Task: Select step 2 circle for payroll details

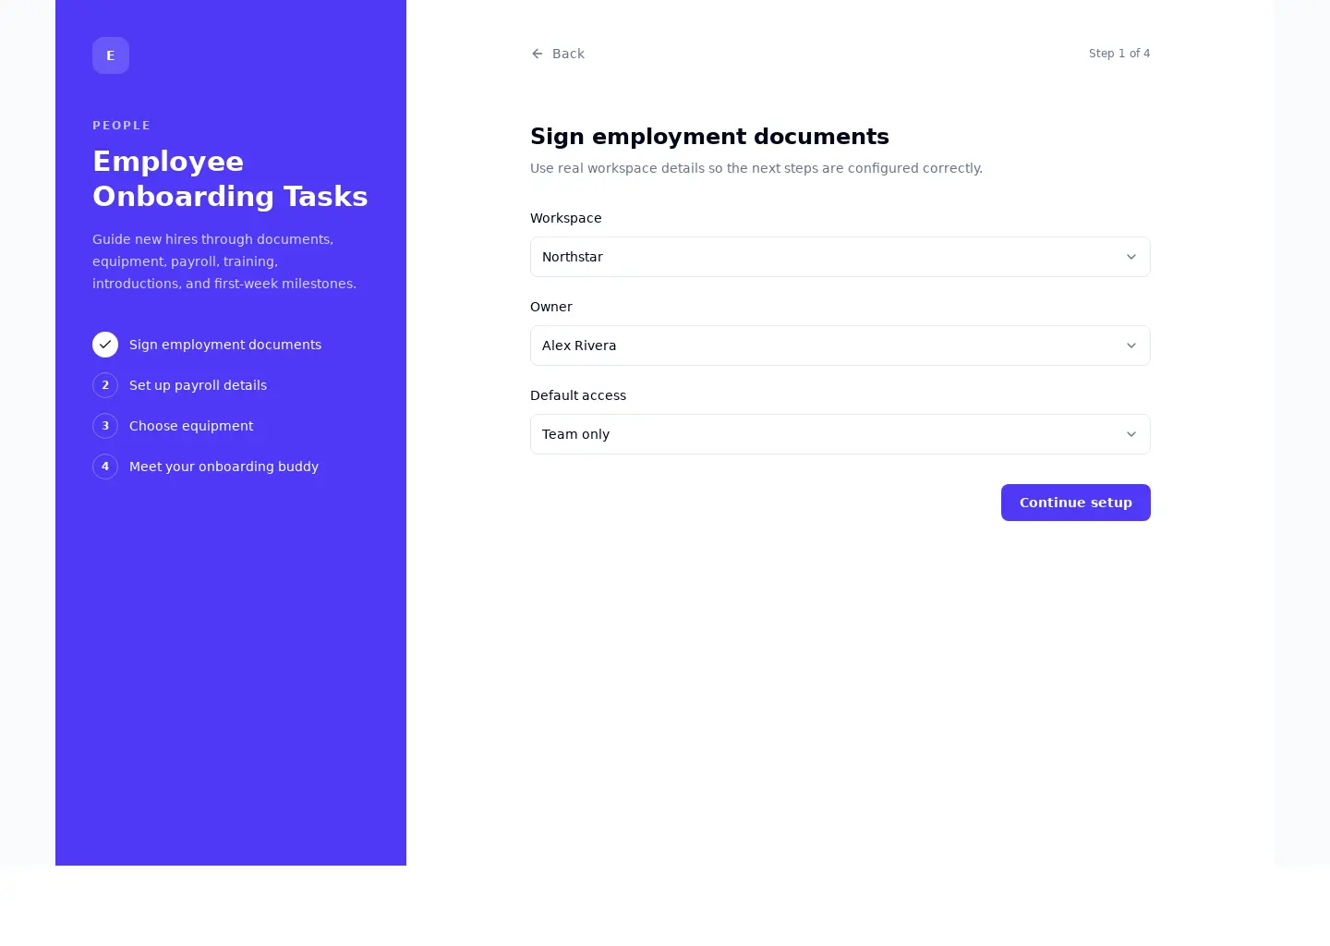Action: [x=105, y=385]
